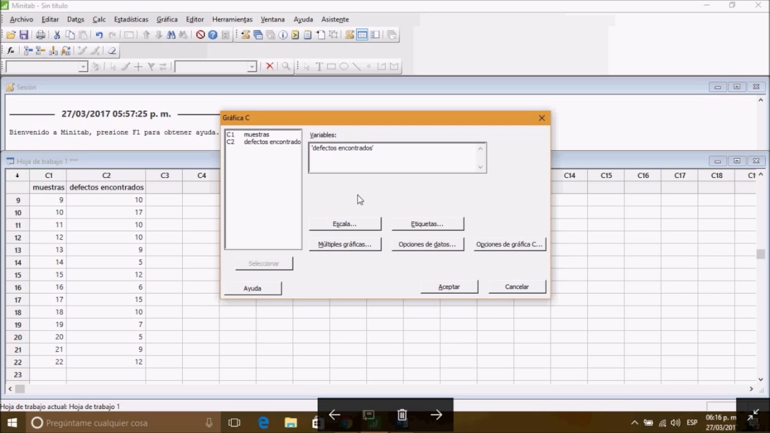Click the worksheet corner down-arrow cell
Screen dimensions: 770x433
click(17, 176)
